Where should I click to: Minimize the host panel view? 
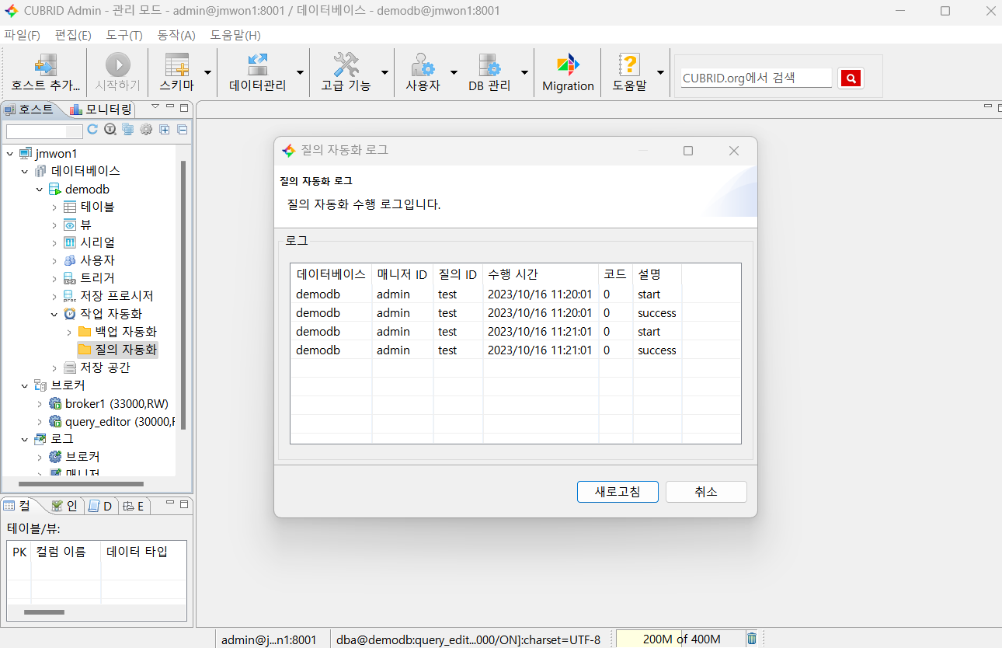click(170, 106)
